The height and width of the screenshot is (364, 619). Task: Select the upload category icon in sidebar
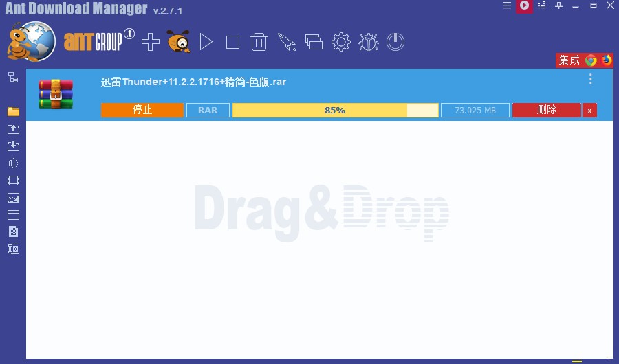(x=13, y=129)
